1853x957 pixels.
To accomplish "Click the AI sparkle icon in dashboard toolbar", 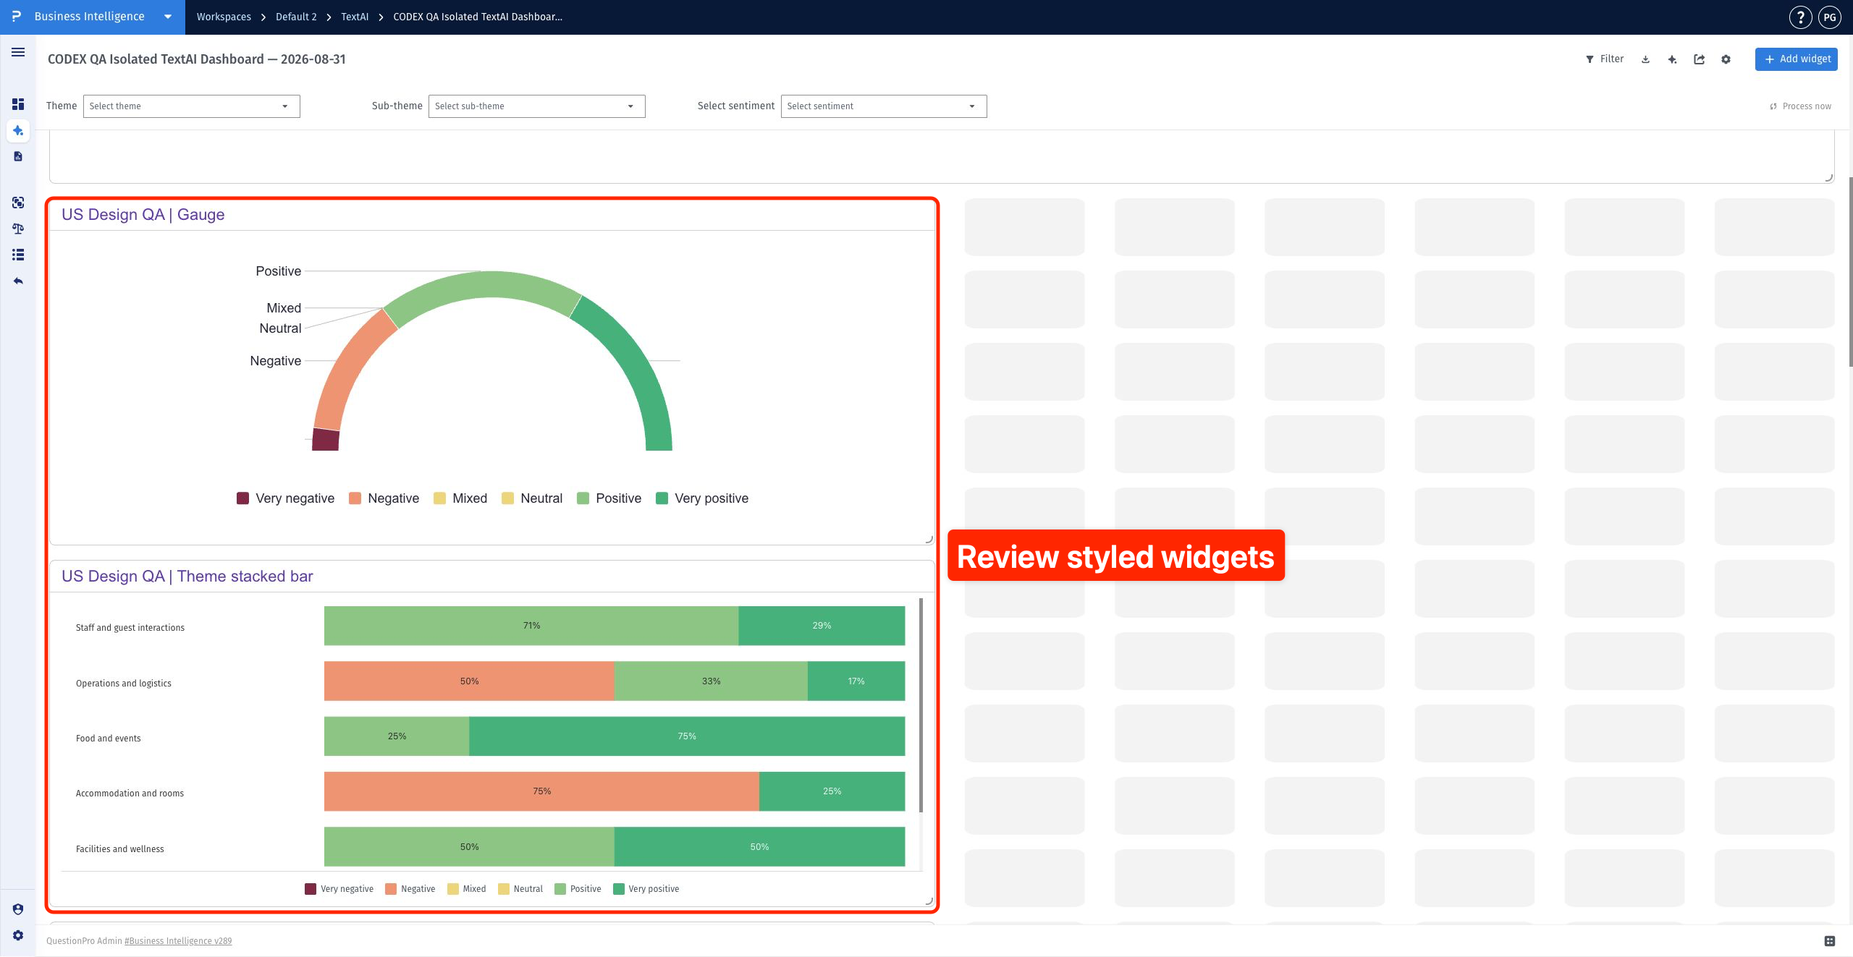I will tap(1672, 59).
